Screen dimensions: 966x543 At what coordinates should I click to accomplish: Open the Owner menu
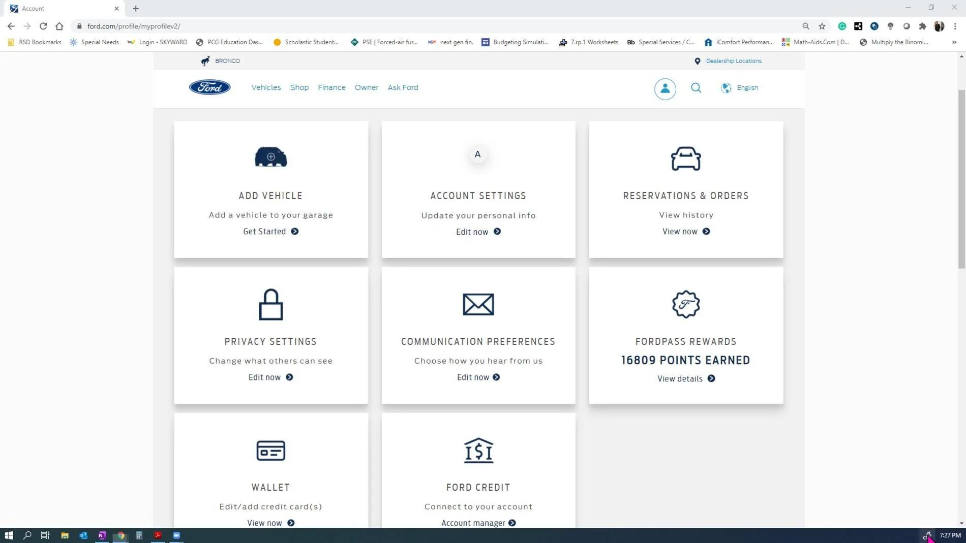[367, 87]
